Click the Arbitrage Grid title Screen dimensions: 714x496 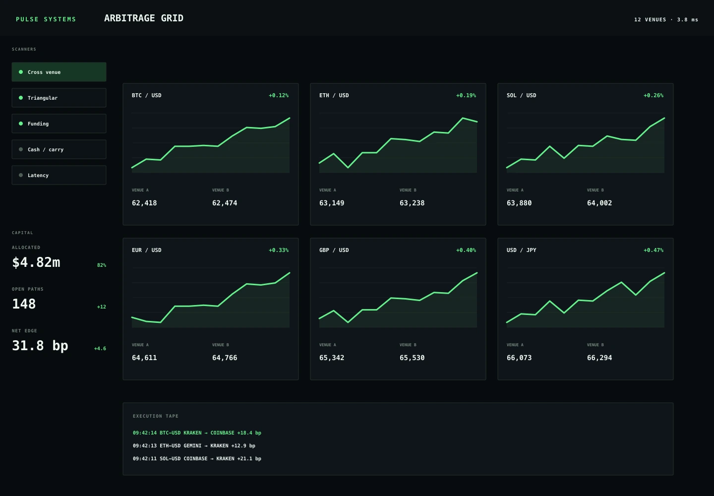coord(144,18)
